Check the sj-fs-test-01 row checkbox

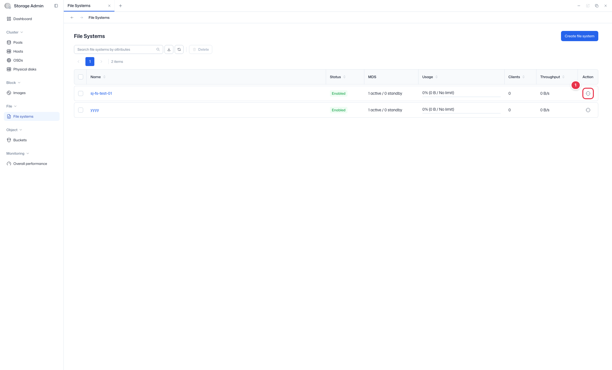81,93
